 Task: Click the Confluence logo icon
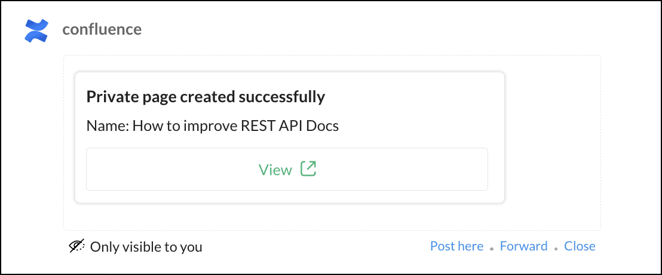(36, 30)
